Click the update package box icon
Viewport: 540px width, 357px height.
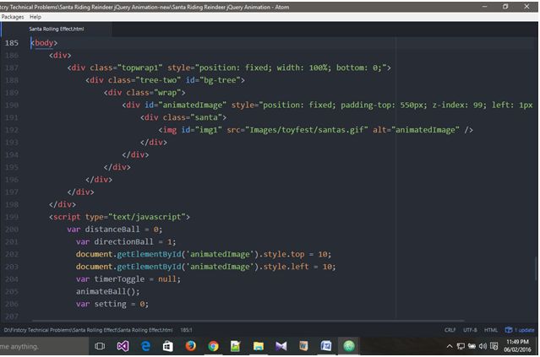pos(509,330)
